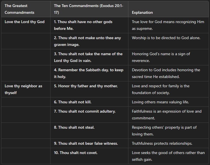Viewport: 210px width, 165px height.
Task: Click the "The Greatest Commandments" column header
Action: click(x=19, y=9)
